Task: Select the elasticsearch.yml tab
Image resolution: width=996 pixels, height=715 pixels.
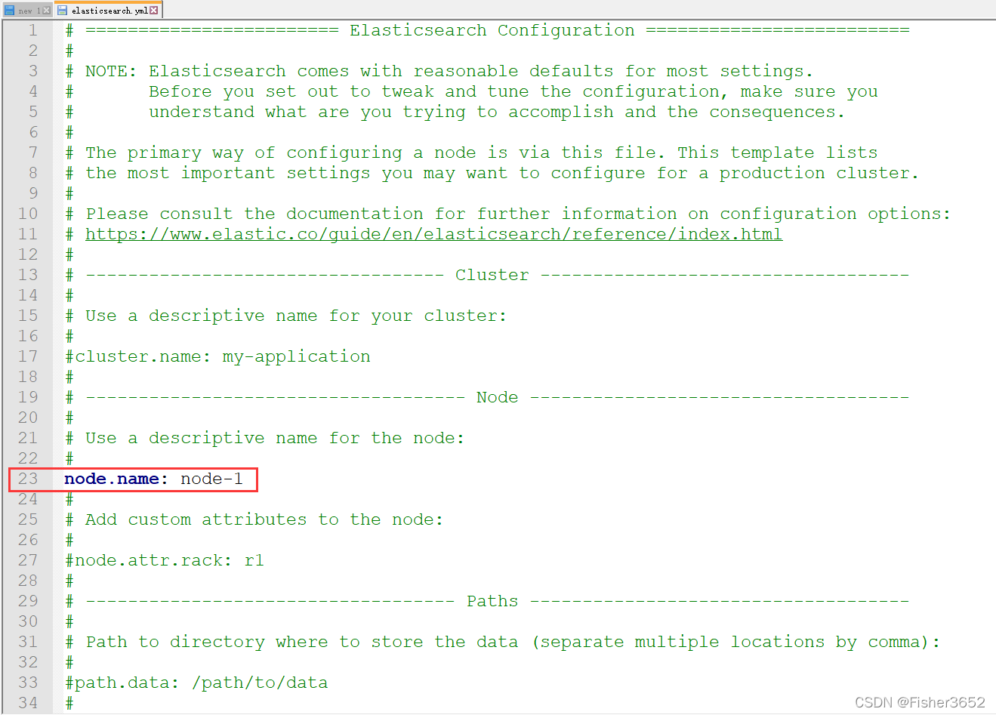Action: coord(108,10)
